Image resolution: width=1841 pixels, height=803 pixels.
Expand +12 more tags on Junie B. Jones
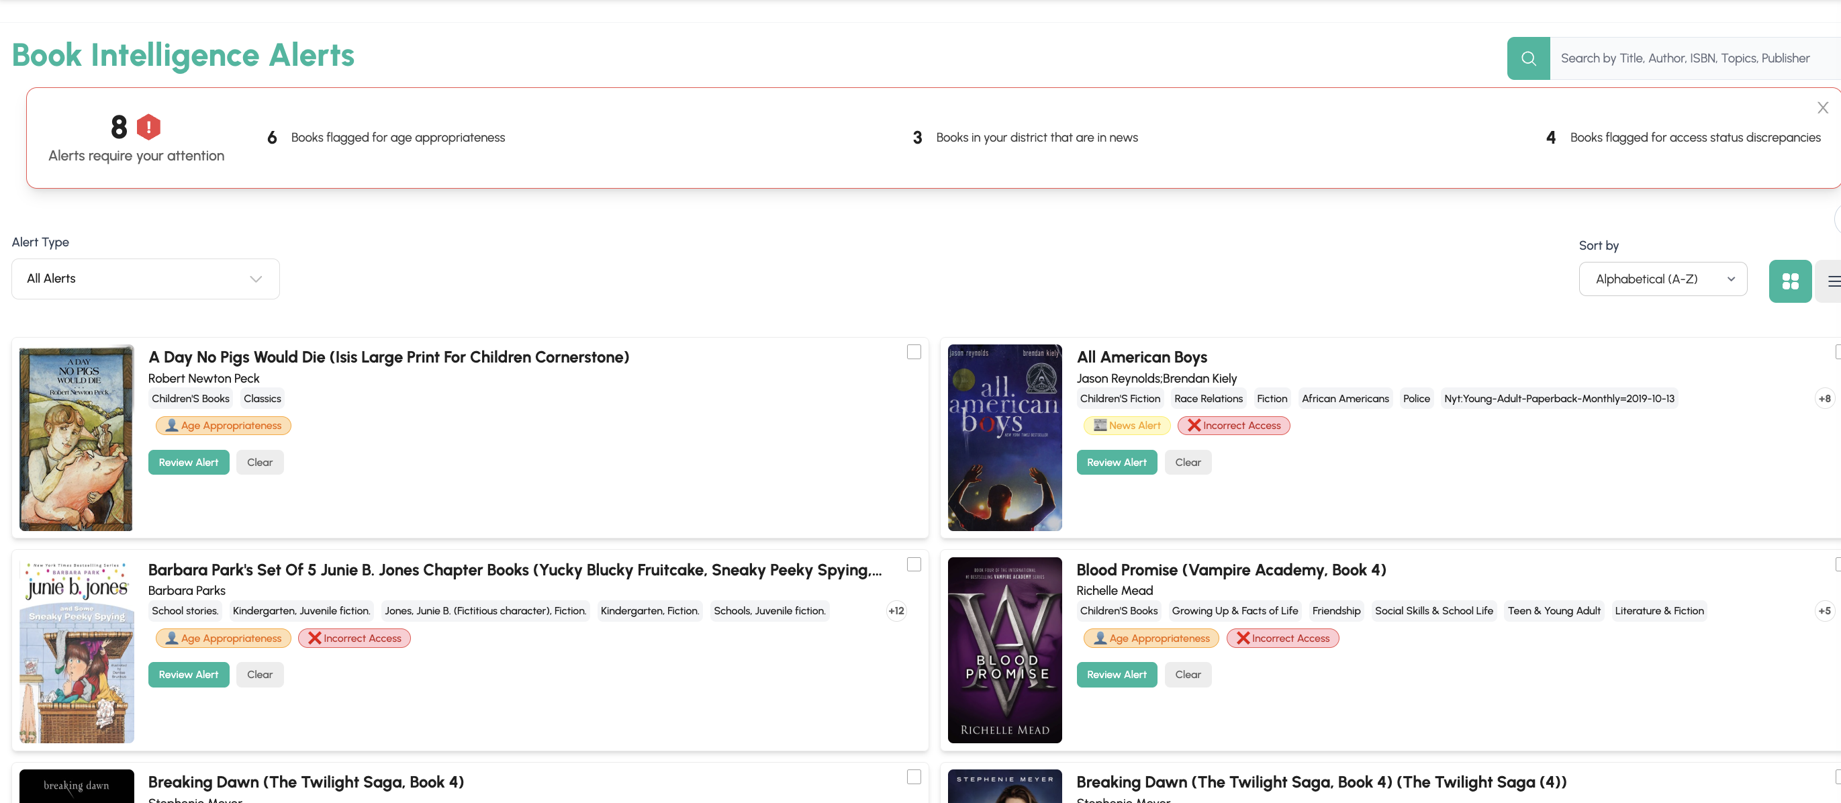click(x=896, y=611)
